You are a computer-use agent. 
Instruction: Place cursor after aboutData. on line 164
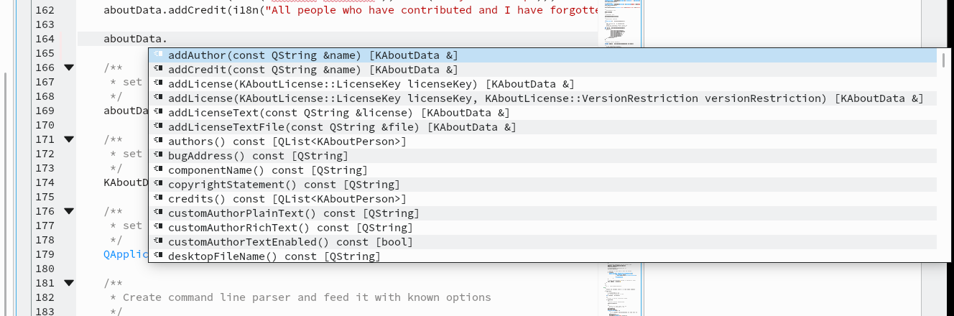168,39
